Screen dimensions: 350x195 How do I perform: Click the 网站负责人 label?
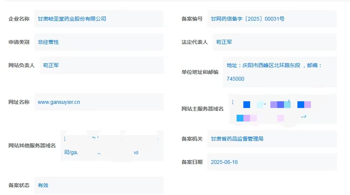tap(22, 65)
